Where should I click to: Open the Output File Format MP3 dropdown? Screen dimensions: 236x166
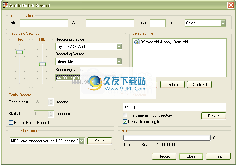pyautogui.click(x=82, y=141)
